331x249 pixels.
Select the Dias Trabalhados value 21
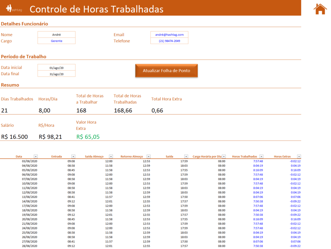pos(5,110)
